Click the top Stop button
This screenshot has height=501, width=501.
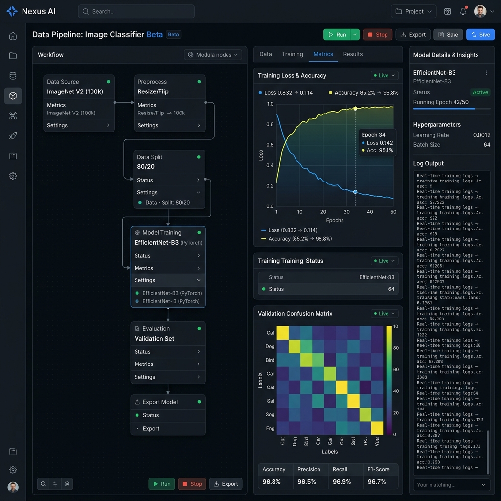[377, 35]
